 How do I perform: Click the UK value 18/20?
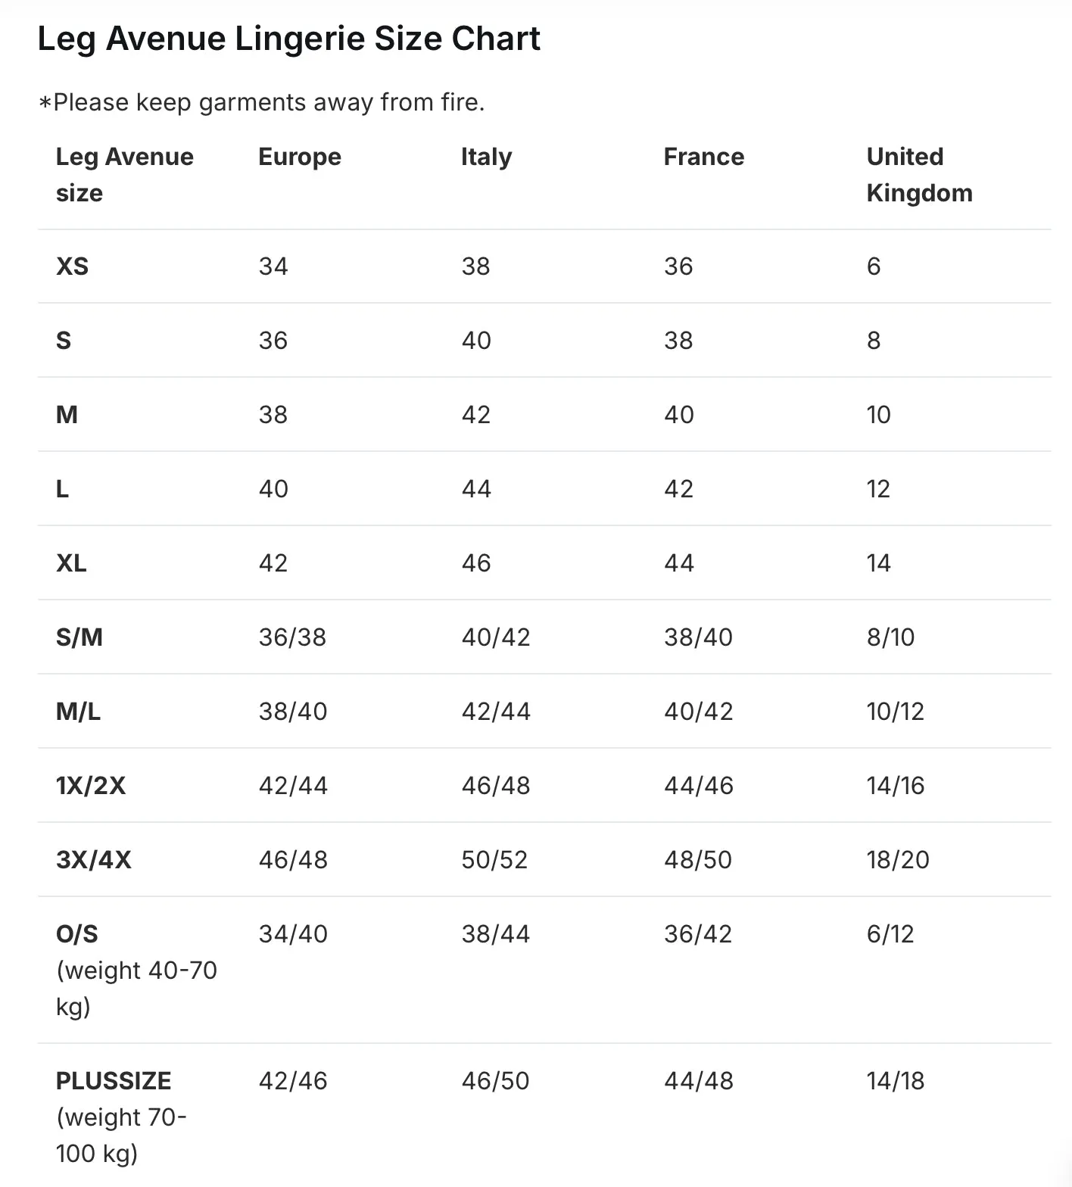tap(898, 860)
